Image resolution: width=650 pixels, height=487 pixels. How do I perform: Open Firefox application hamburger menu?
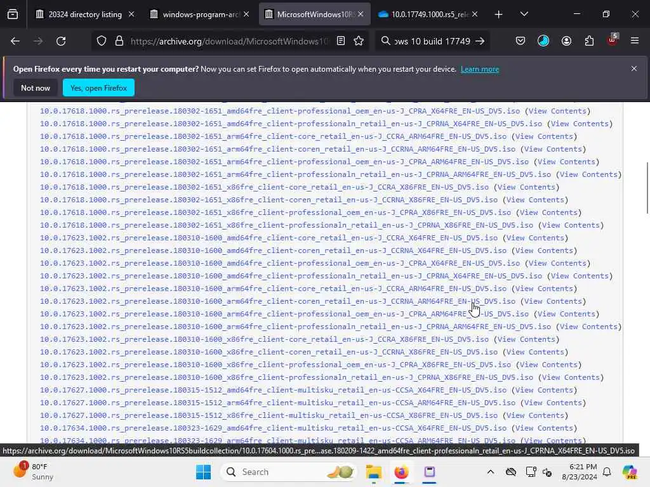(635, 41)
